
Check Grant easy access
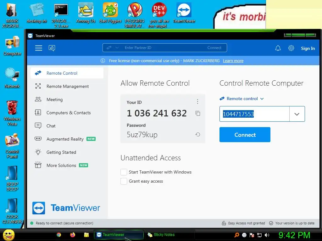pos(124,181)
